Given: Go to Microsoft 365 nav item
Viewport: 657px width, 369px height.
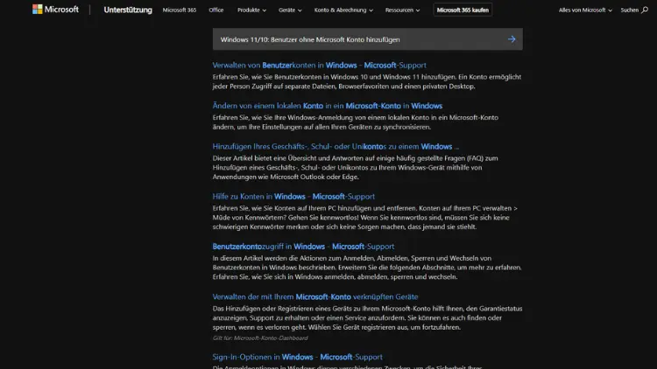Looking at the screenshot, I should (180, 10).
